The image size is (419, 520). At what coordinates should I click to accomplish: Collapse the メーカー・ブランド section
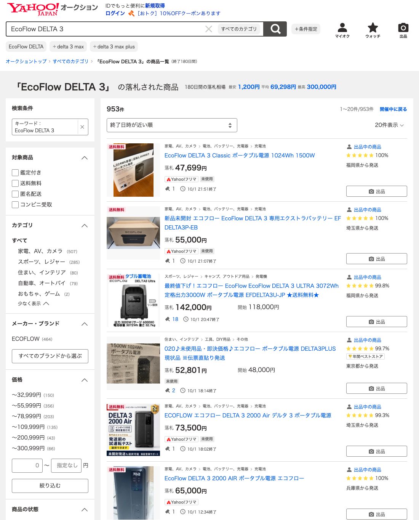pyautogui.click(x=85, y=324)
